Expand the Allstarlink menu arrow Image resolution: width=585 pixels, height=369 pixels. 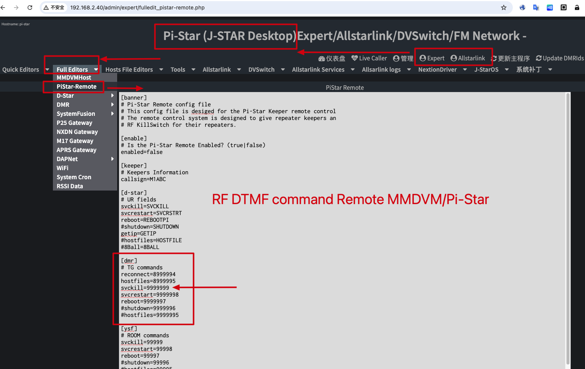coord(239,69)
